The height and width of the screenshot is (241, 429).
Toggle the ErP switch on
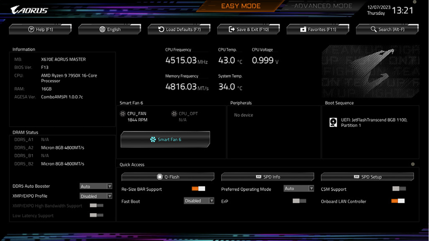coord(299,201)
